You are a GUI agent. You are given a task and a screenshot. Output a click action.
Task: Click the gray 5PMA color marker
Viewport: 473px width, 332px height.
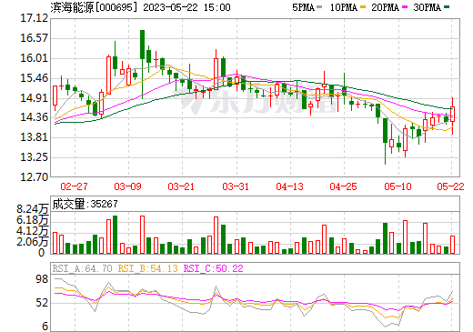(319, 7)
